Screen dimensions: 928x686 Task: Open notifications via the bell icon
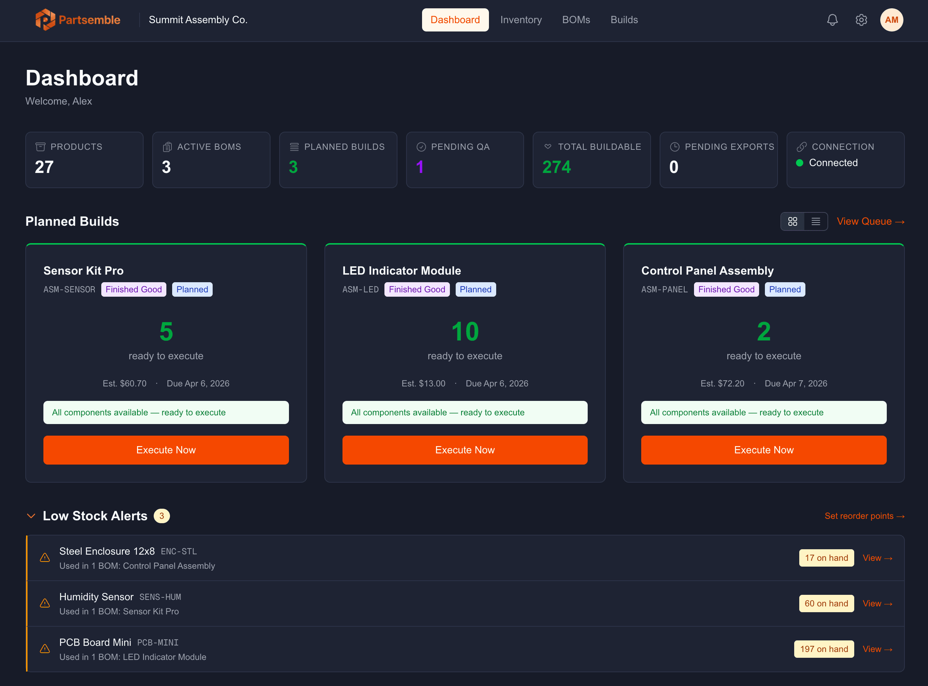click(833, 20)
